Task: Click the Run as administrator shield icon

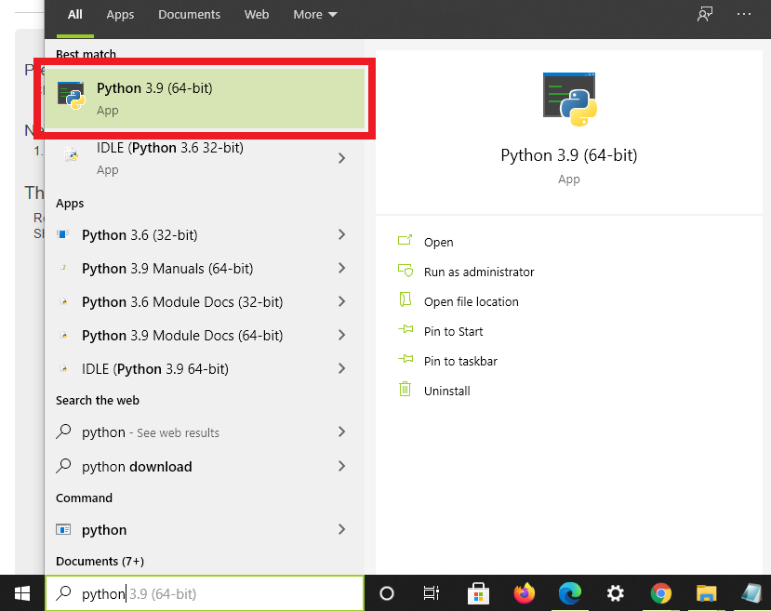Action: 405,271
